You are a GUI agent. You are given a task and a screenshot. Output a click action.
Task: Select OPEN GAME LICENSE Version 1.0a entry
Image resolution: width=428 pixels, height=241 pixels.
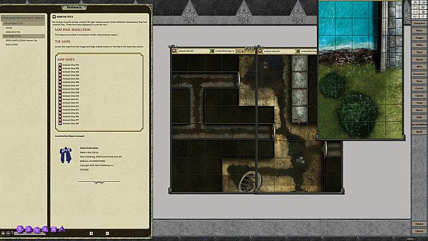pos(21,40)
